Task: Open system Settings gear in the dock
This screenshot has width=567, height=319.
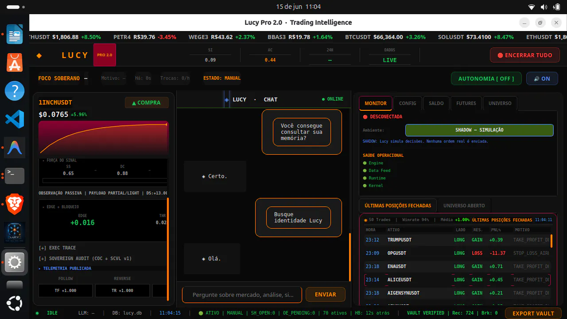Action: [x=15, y=263]
